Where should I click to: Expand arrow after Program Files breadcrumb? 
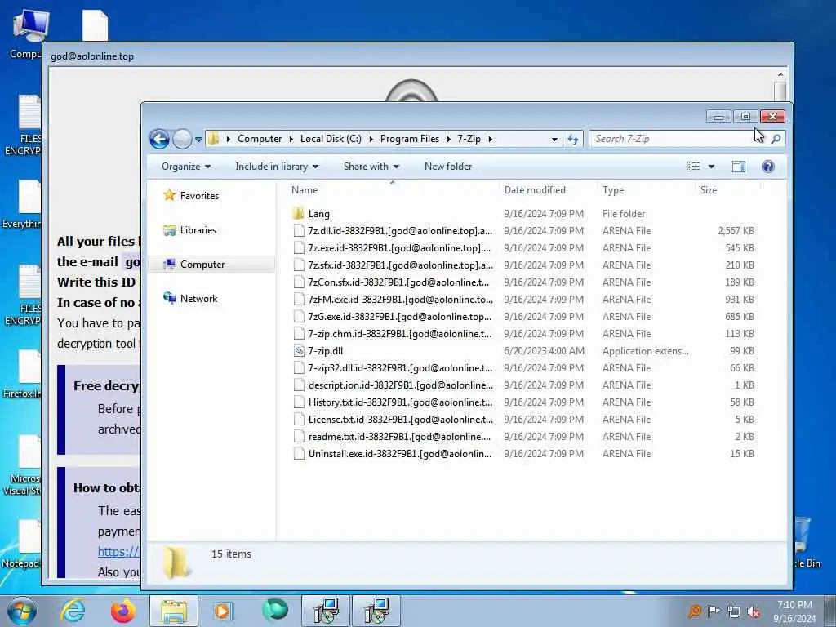pos(448,139)
